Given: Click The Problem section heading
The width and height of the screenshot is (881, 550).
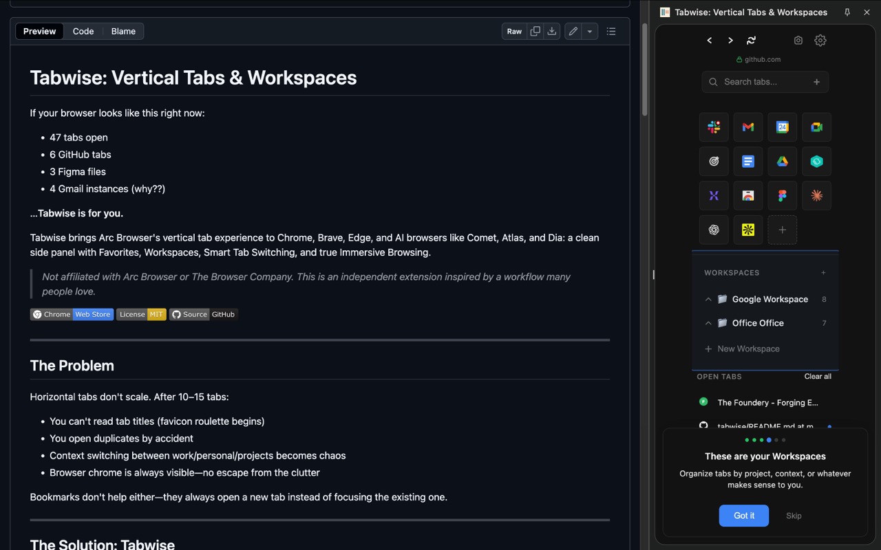Looking at the screenshot, I should [x=72, y=366].
